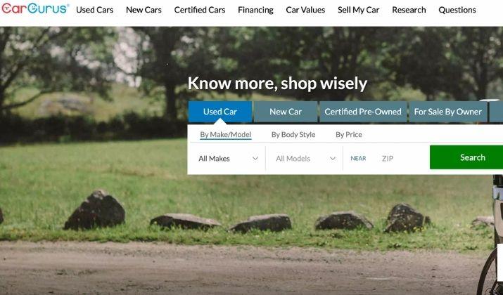Switch to Certified Pre-Owned tab

click(x=363, y=112)
